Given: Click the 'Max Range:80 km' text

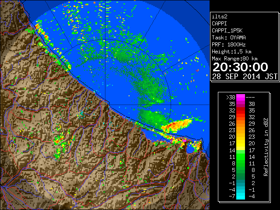Looking at the screenshot, I should coord(234,59).
